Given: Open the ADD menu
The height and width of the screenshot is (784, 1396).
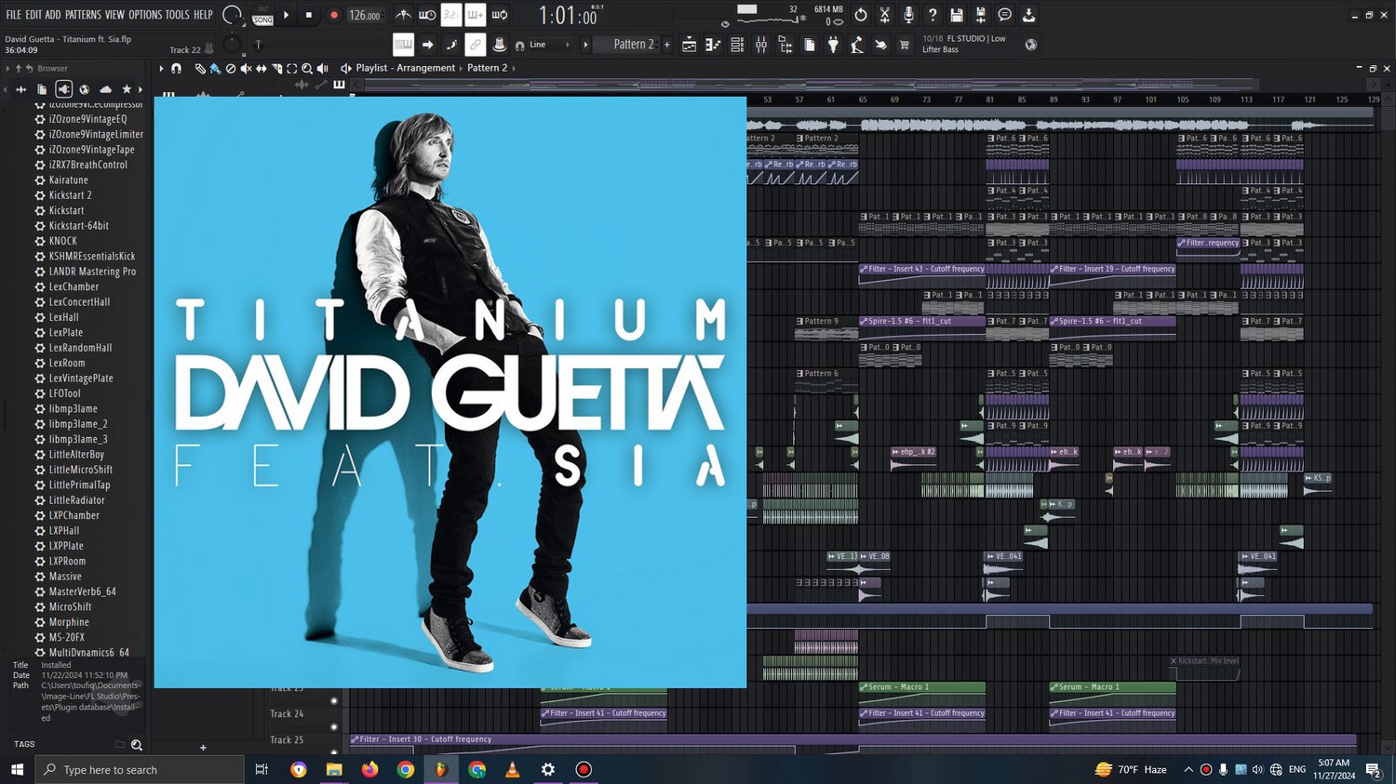Looking at the screenshot, I should click(x=53, y=15).
